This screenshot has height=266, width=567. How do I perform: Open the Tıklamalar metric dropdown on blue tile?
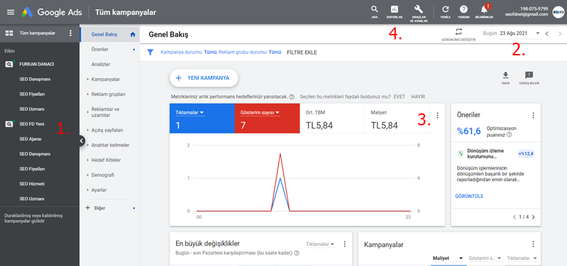pos(190,113)
